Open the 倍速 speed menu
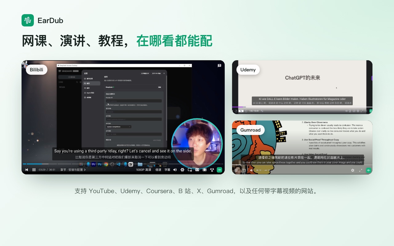This screenshot has width=394, height=246. 158,170
